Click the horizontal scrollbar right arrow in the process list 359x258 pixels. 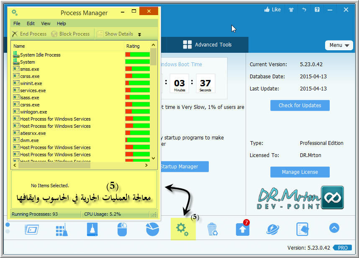[x=146, y=165]
